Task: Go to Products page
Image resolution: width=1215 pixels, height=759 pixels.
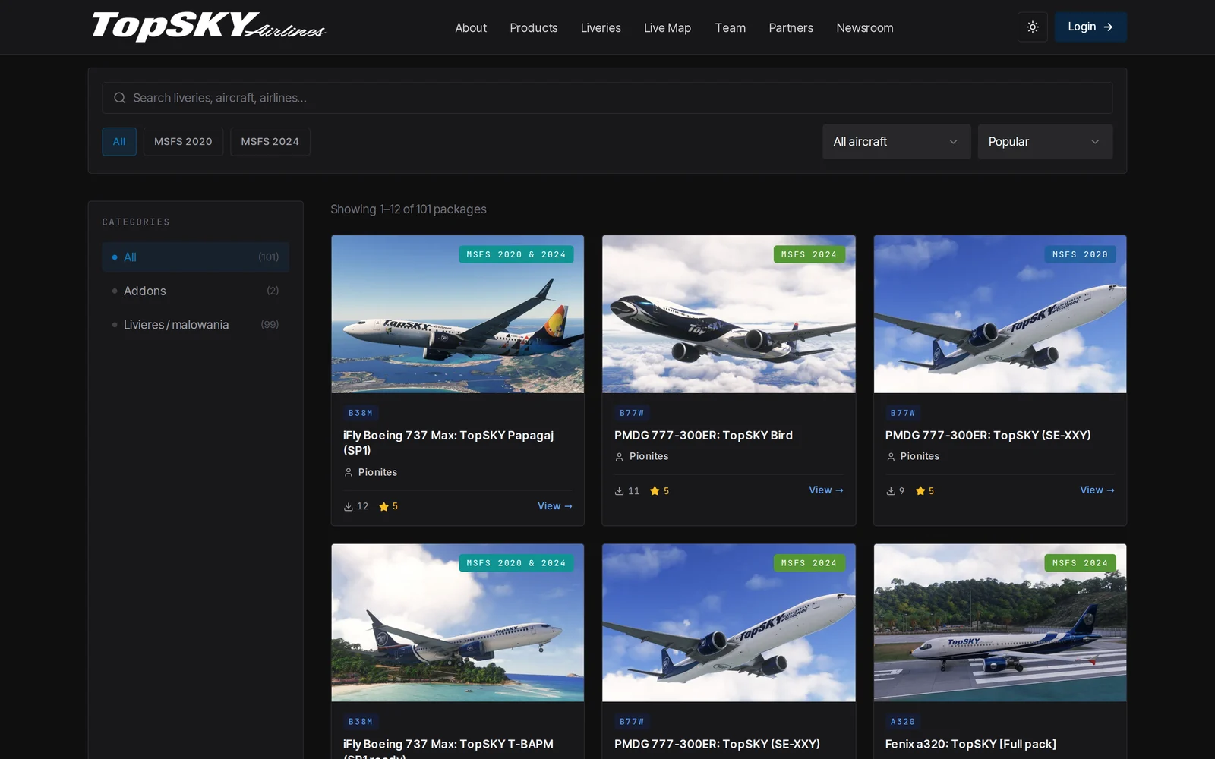Action: pyautogui.click(x=534, y=28)
